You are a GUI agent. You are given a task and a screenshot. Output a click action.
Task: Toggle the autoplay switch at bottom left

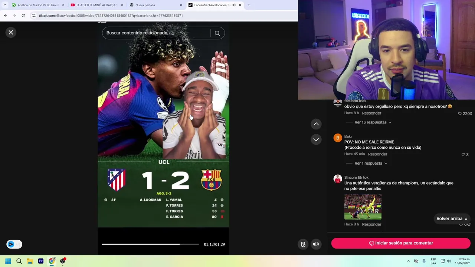pyautogui.click(x=14, y=244)
